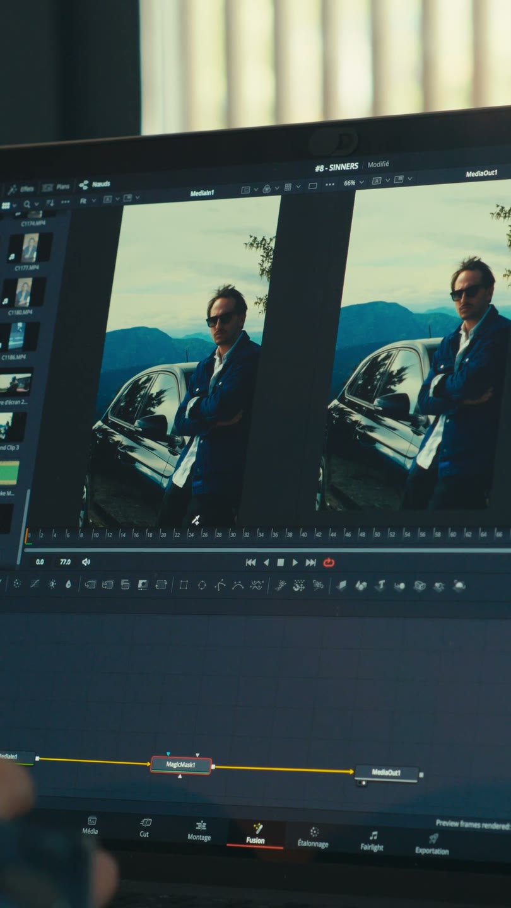Select the MediaOut1 node
This screenshot has height=908, width=511.
(x=387, y=772)
